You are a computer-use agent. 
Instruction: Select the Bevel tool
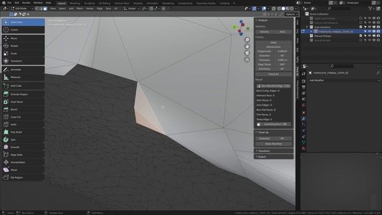point(23,109)
